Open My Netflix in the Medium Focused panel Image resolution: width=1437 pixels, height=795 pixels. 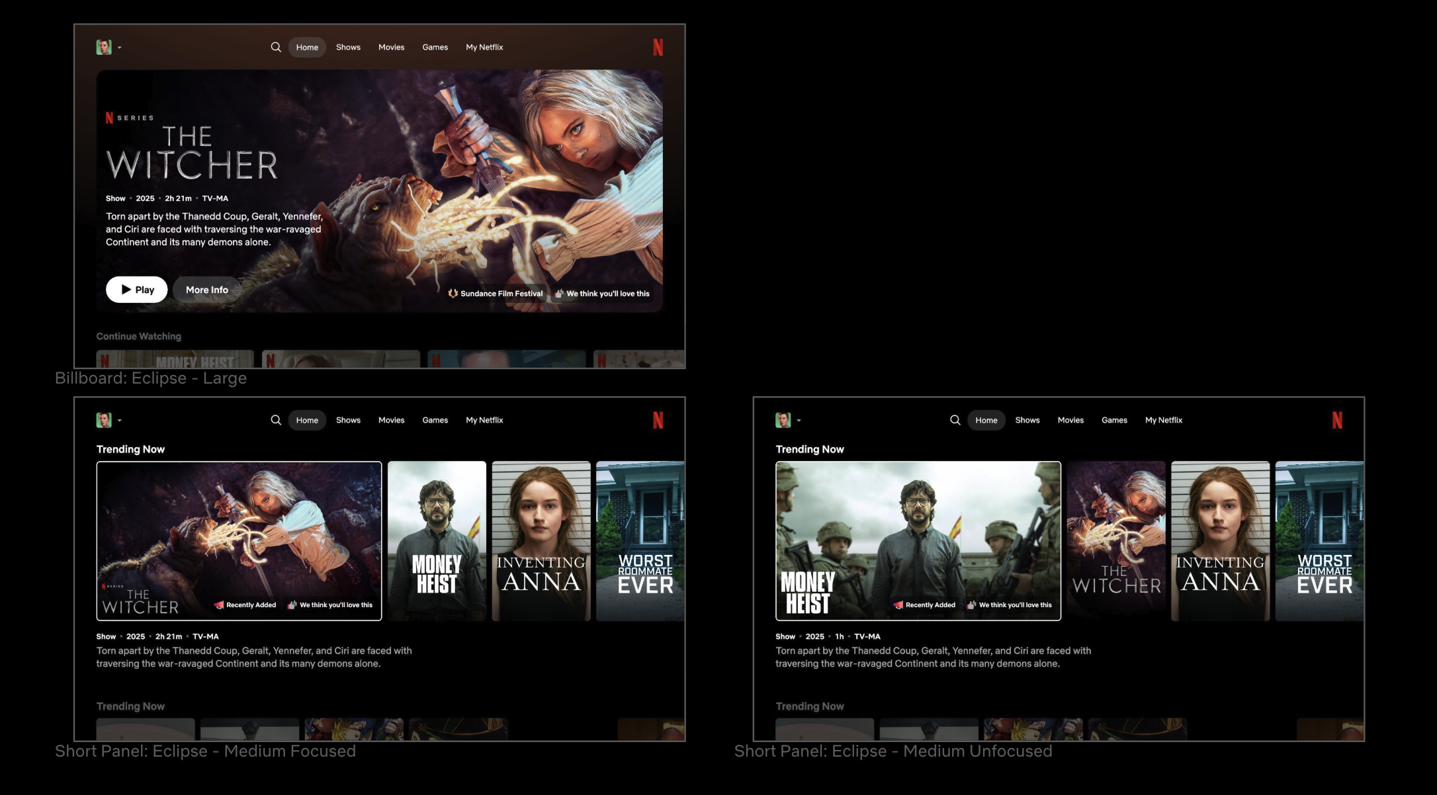[484, 420]
